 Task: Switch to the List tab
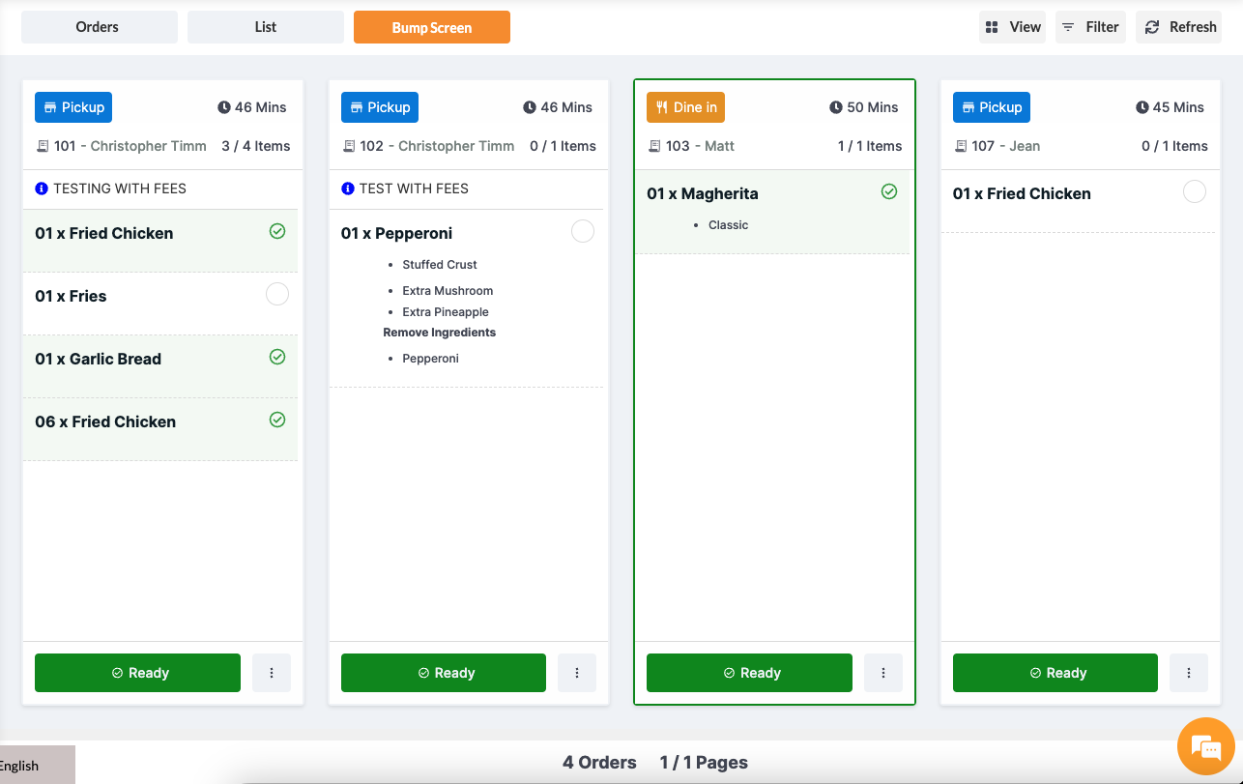point(266,27)
